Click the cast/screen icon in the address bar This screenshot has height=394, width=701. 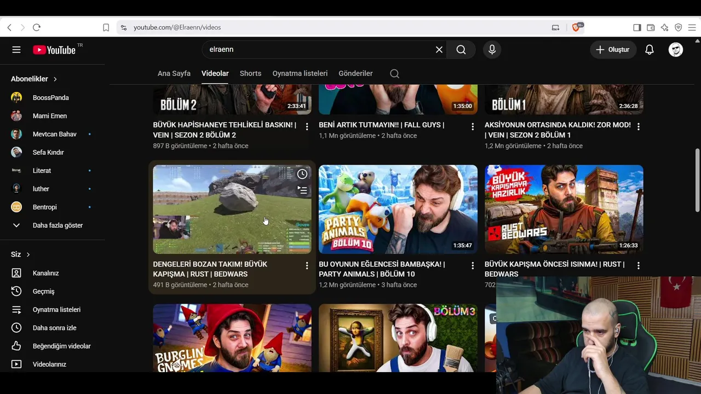[x=555, y=27]
